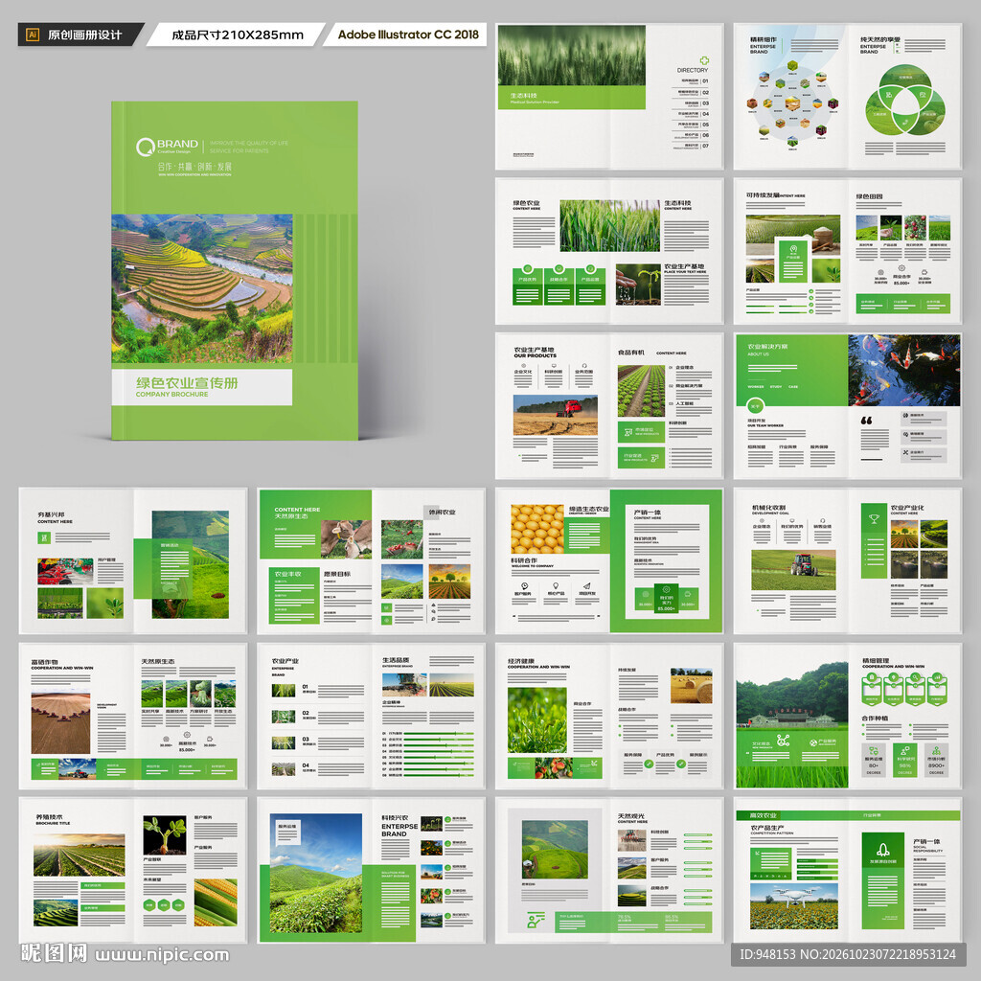
Task: Click the "DIRECTORY" heading
Action: pos(693,70)
